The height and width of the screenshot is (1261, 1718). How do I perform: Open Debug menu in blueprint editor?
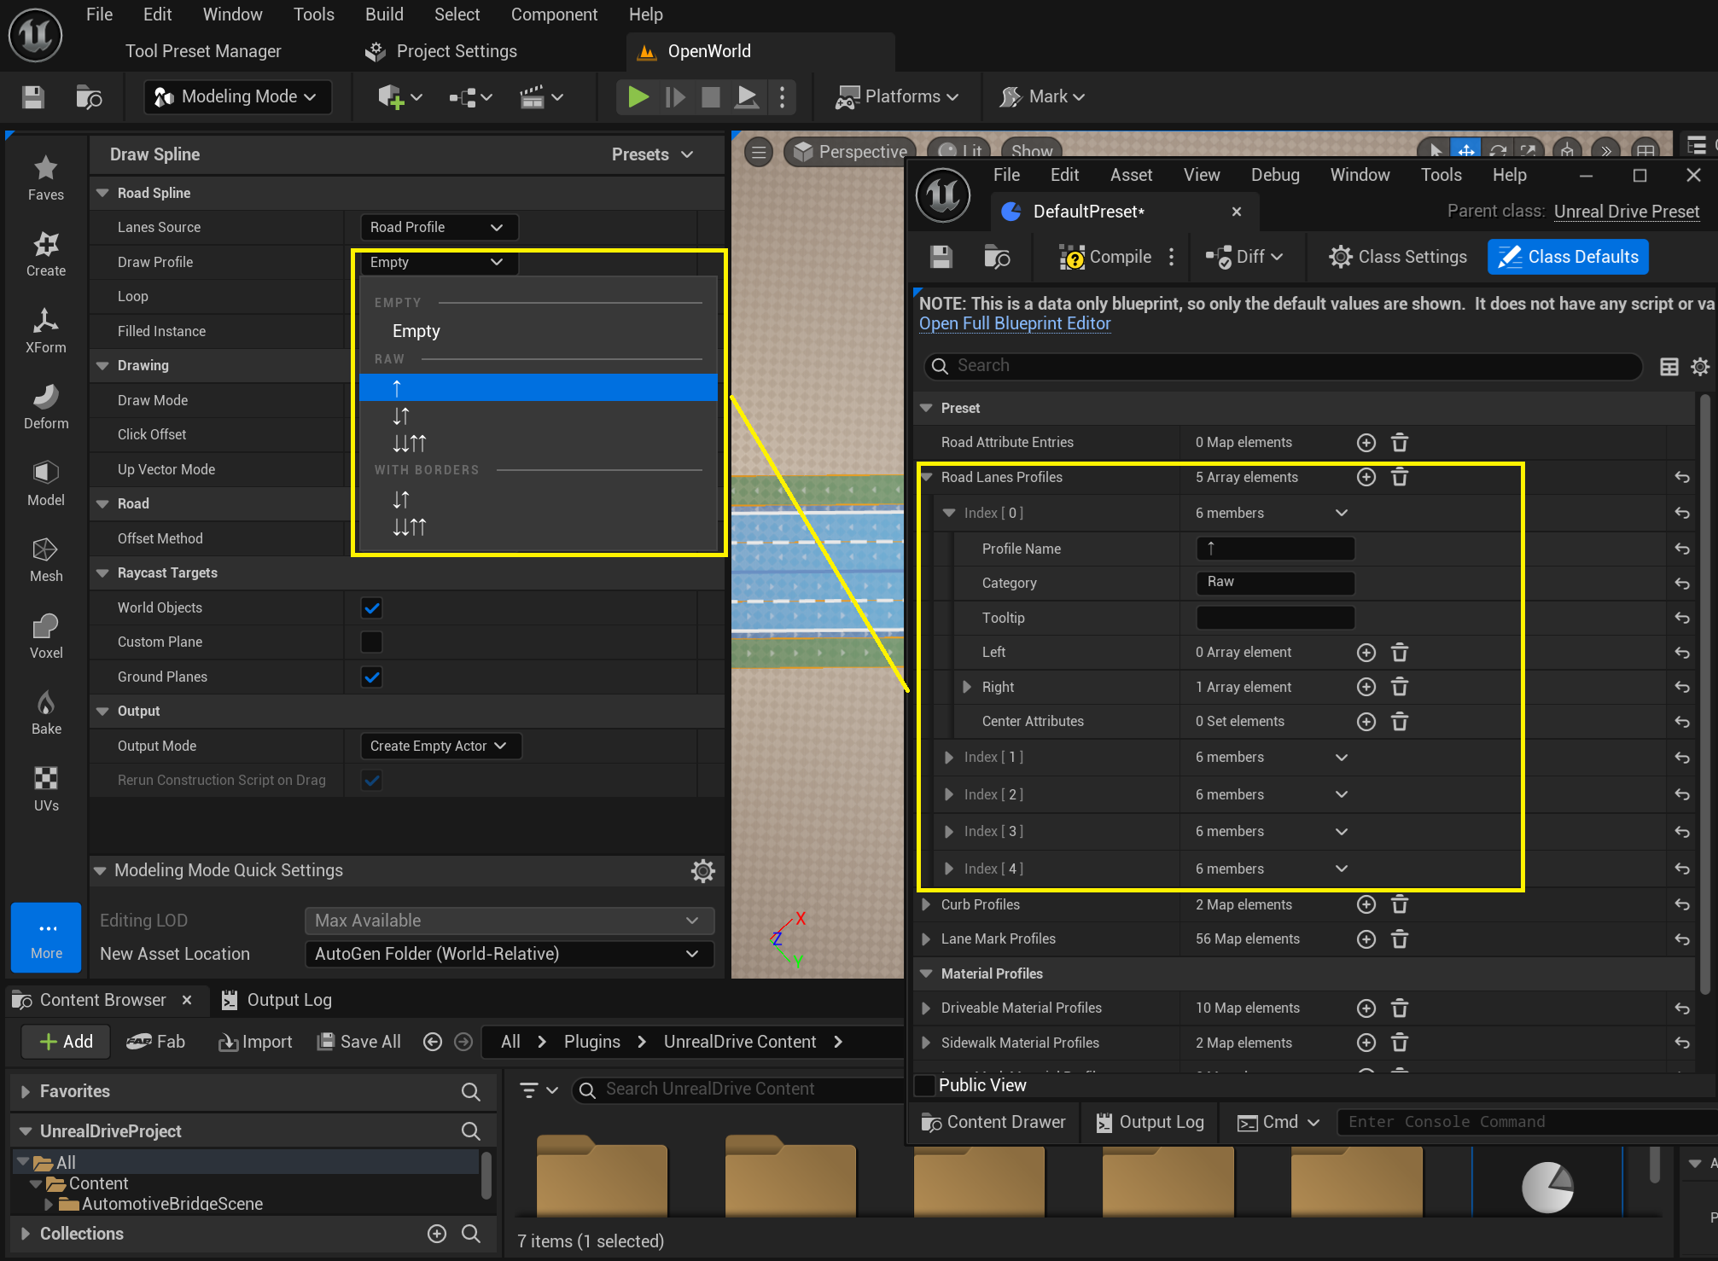point(1275,175)
